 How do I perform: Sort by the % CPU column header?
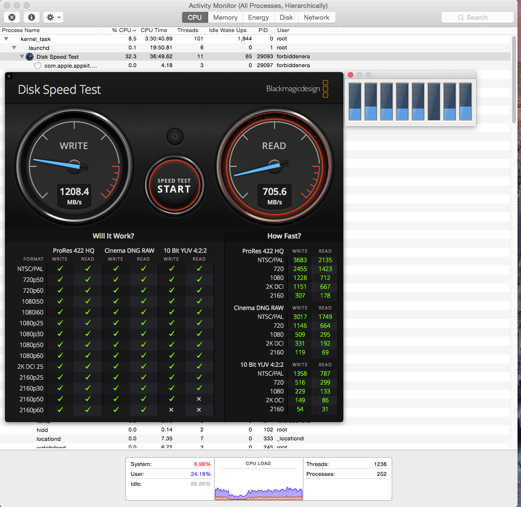[118, 30]
